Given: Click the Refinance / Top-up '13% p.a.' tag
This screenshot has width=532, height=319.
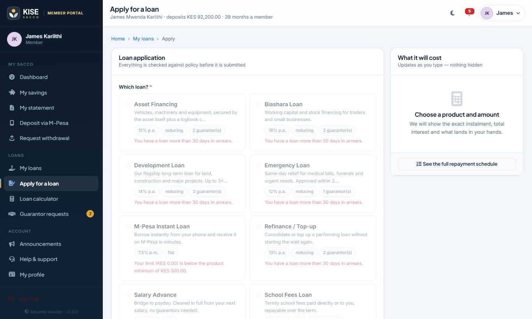Looking at the screenshot, I should point(277,252).
